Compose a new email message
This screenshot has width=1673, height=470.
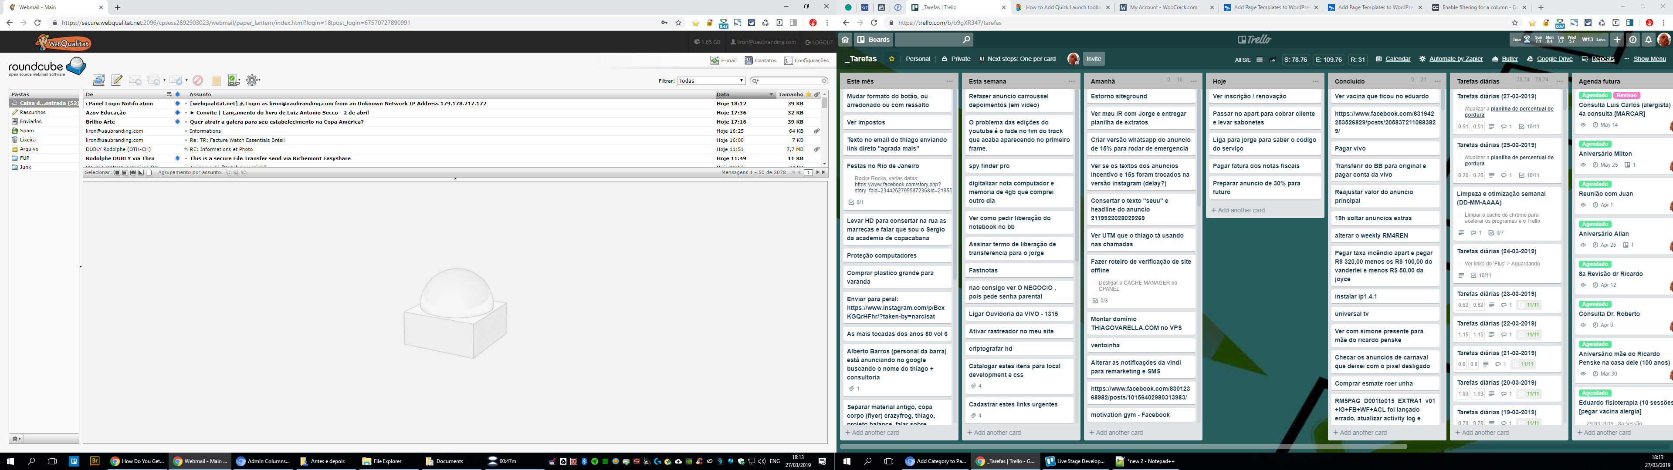(117, 81)
